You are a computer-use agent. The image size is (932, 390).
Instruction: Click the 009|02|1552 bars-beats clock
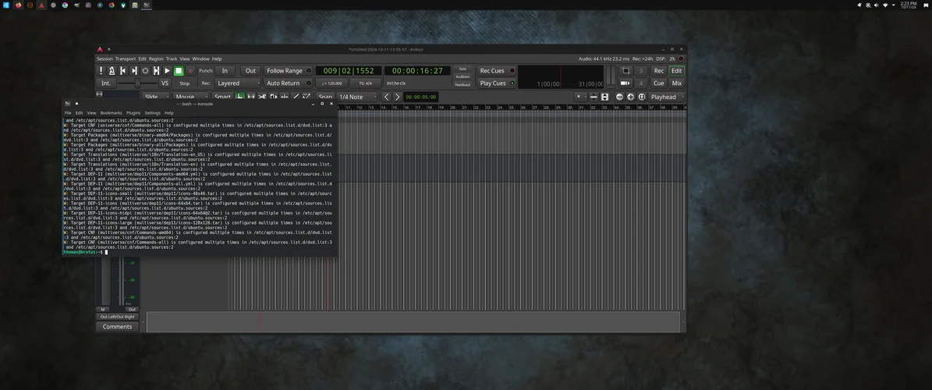pos(349,71)
